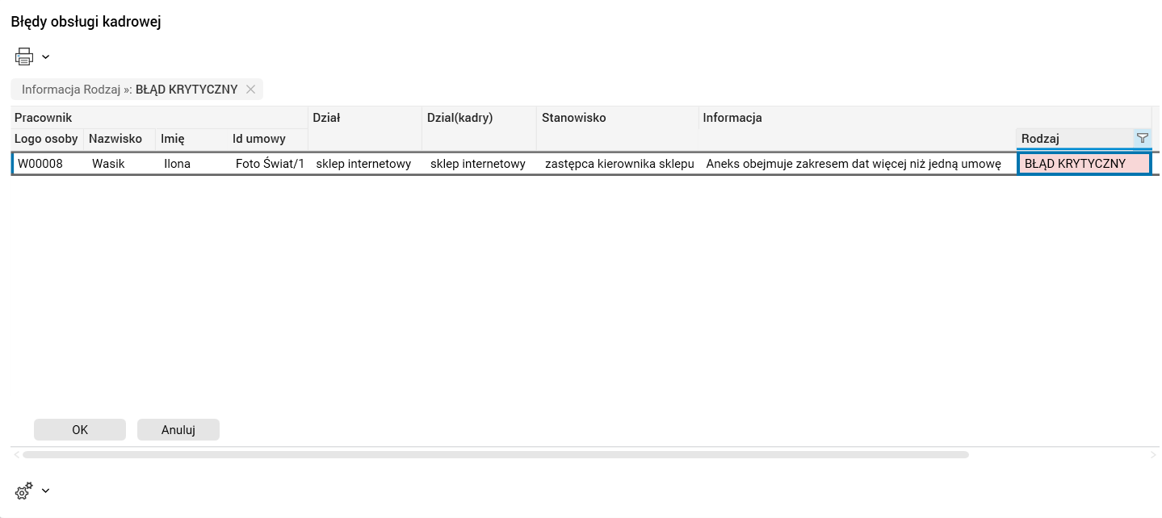1162x518 pixels.
Task: Select the Foto Świat/1 cell
Action: [270, 164]
